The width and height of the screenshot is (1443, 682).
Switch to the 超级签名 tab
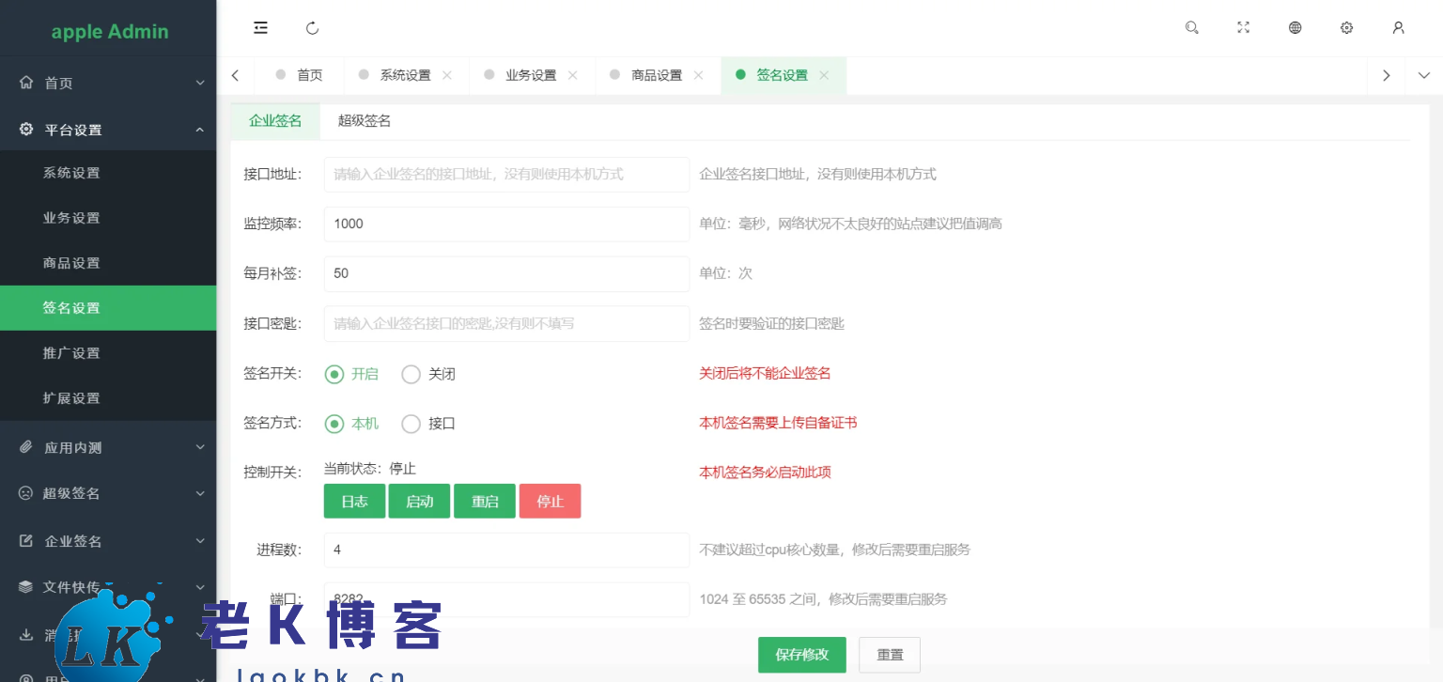pyautogui.click(x=365, y=120)
